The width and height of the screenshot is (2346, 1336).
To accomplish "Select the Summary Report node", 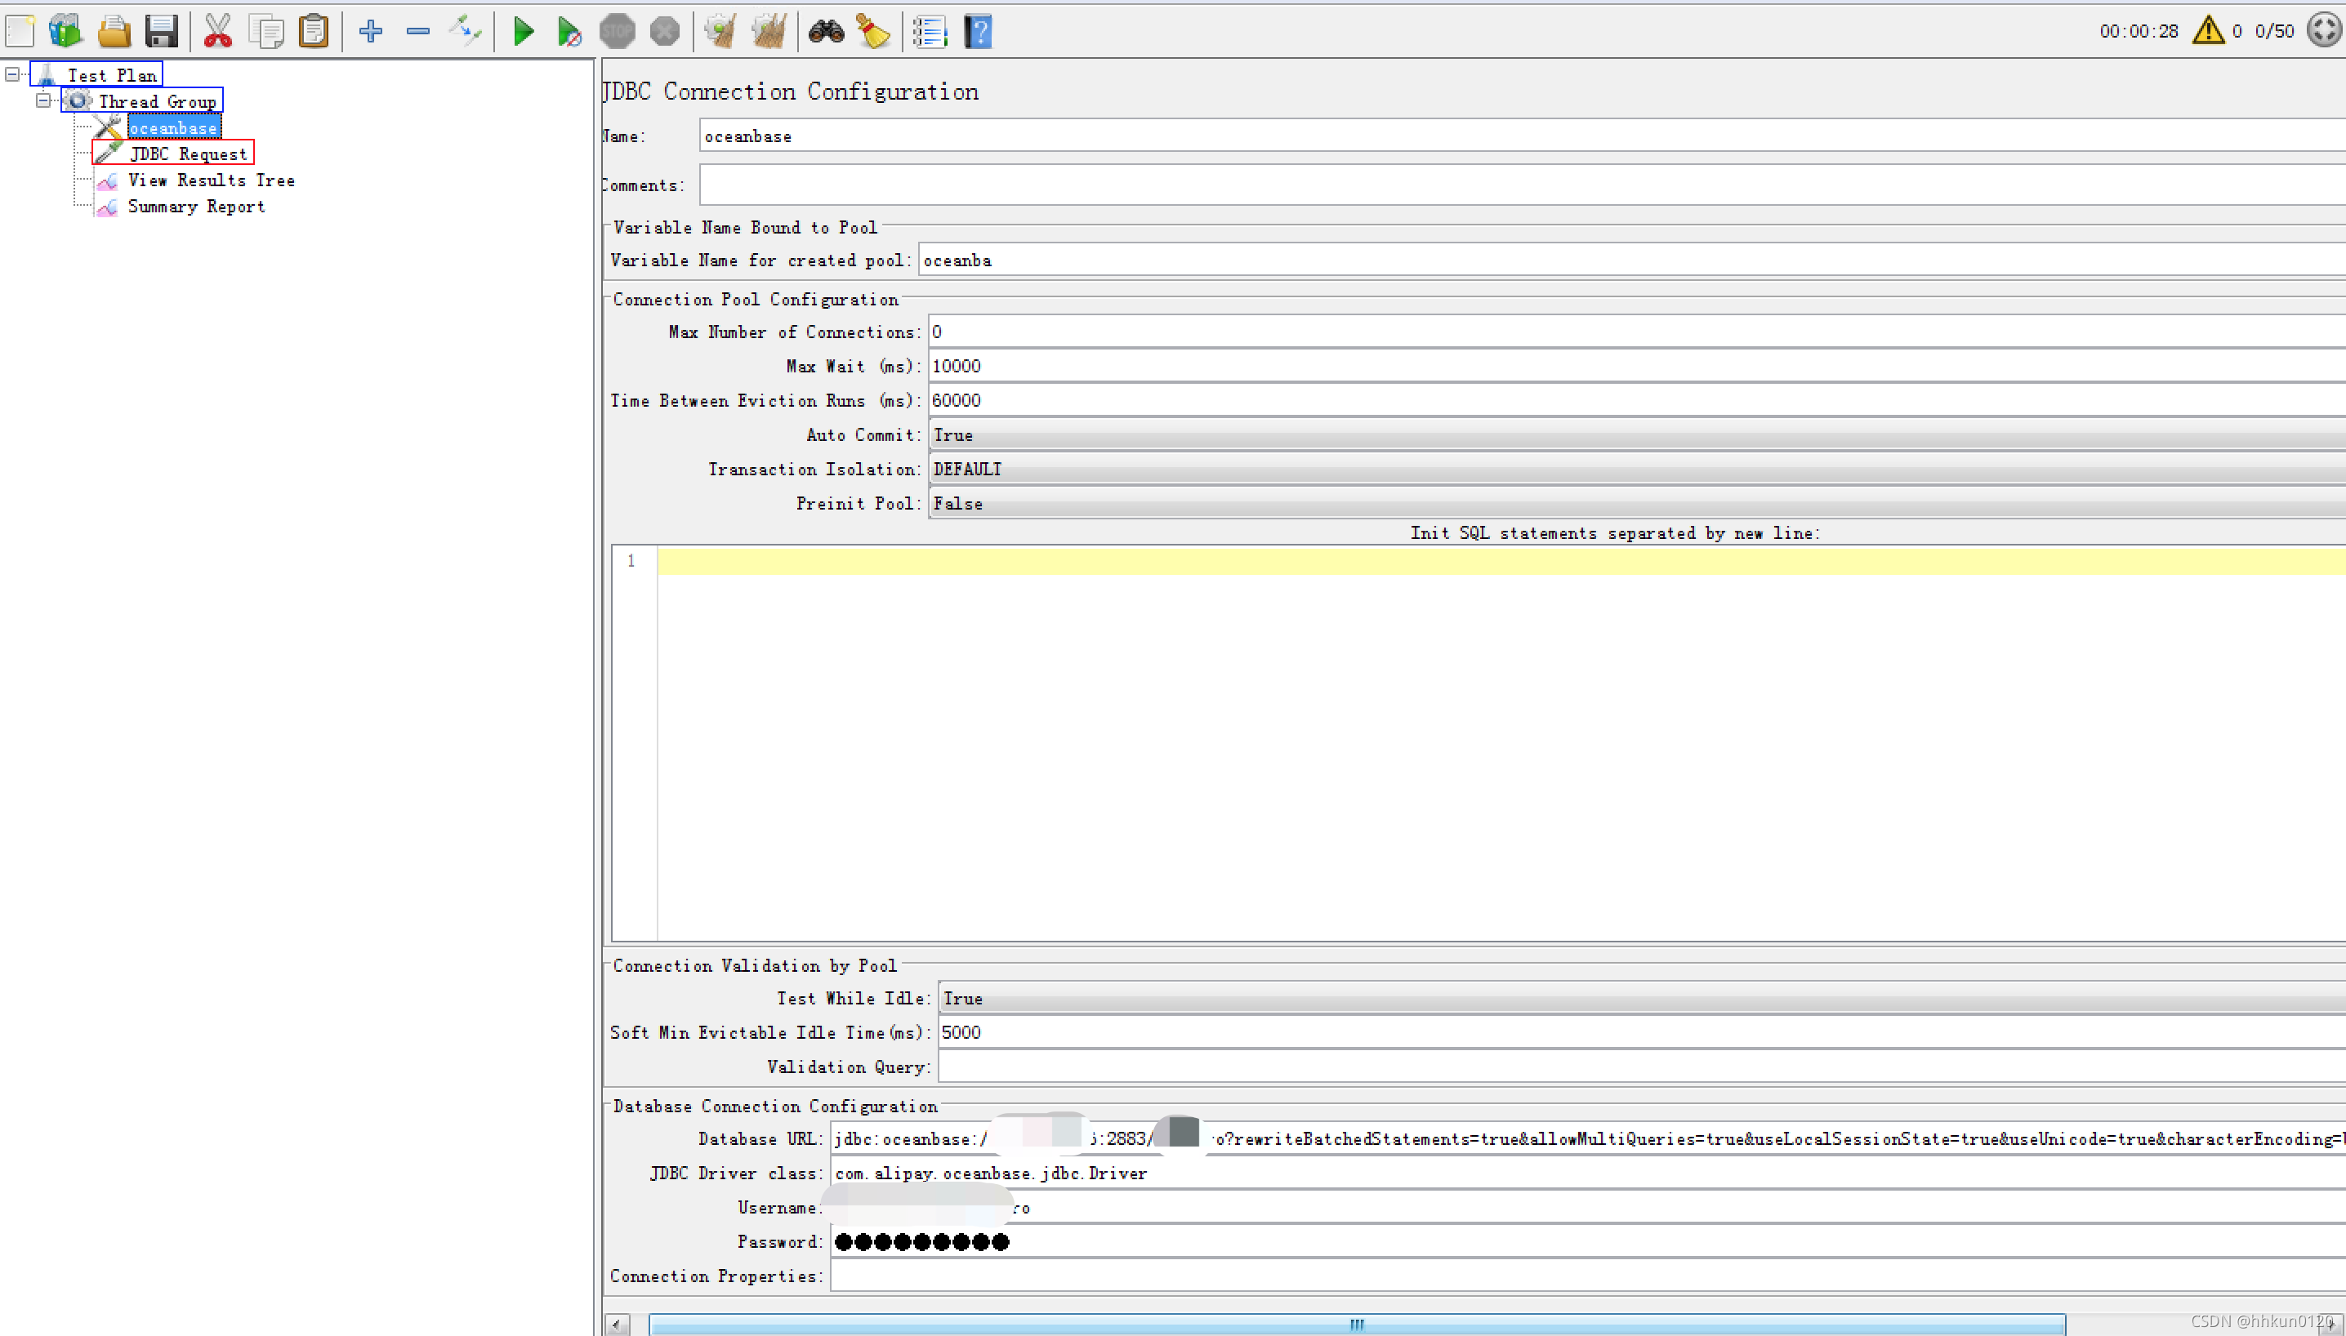I will coord(195,207).
